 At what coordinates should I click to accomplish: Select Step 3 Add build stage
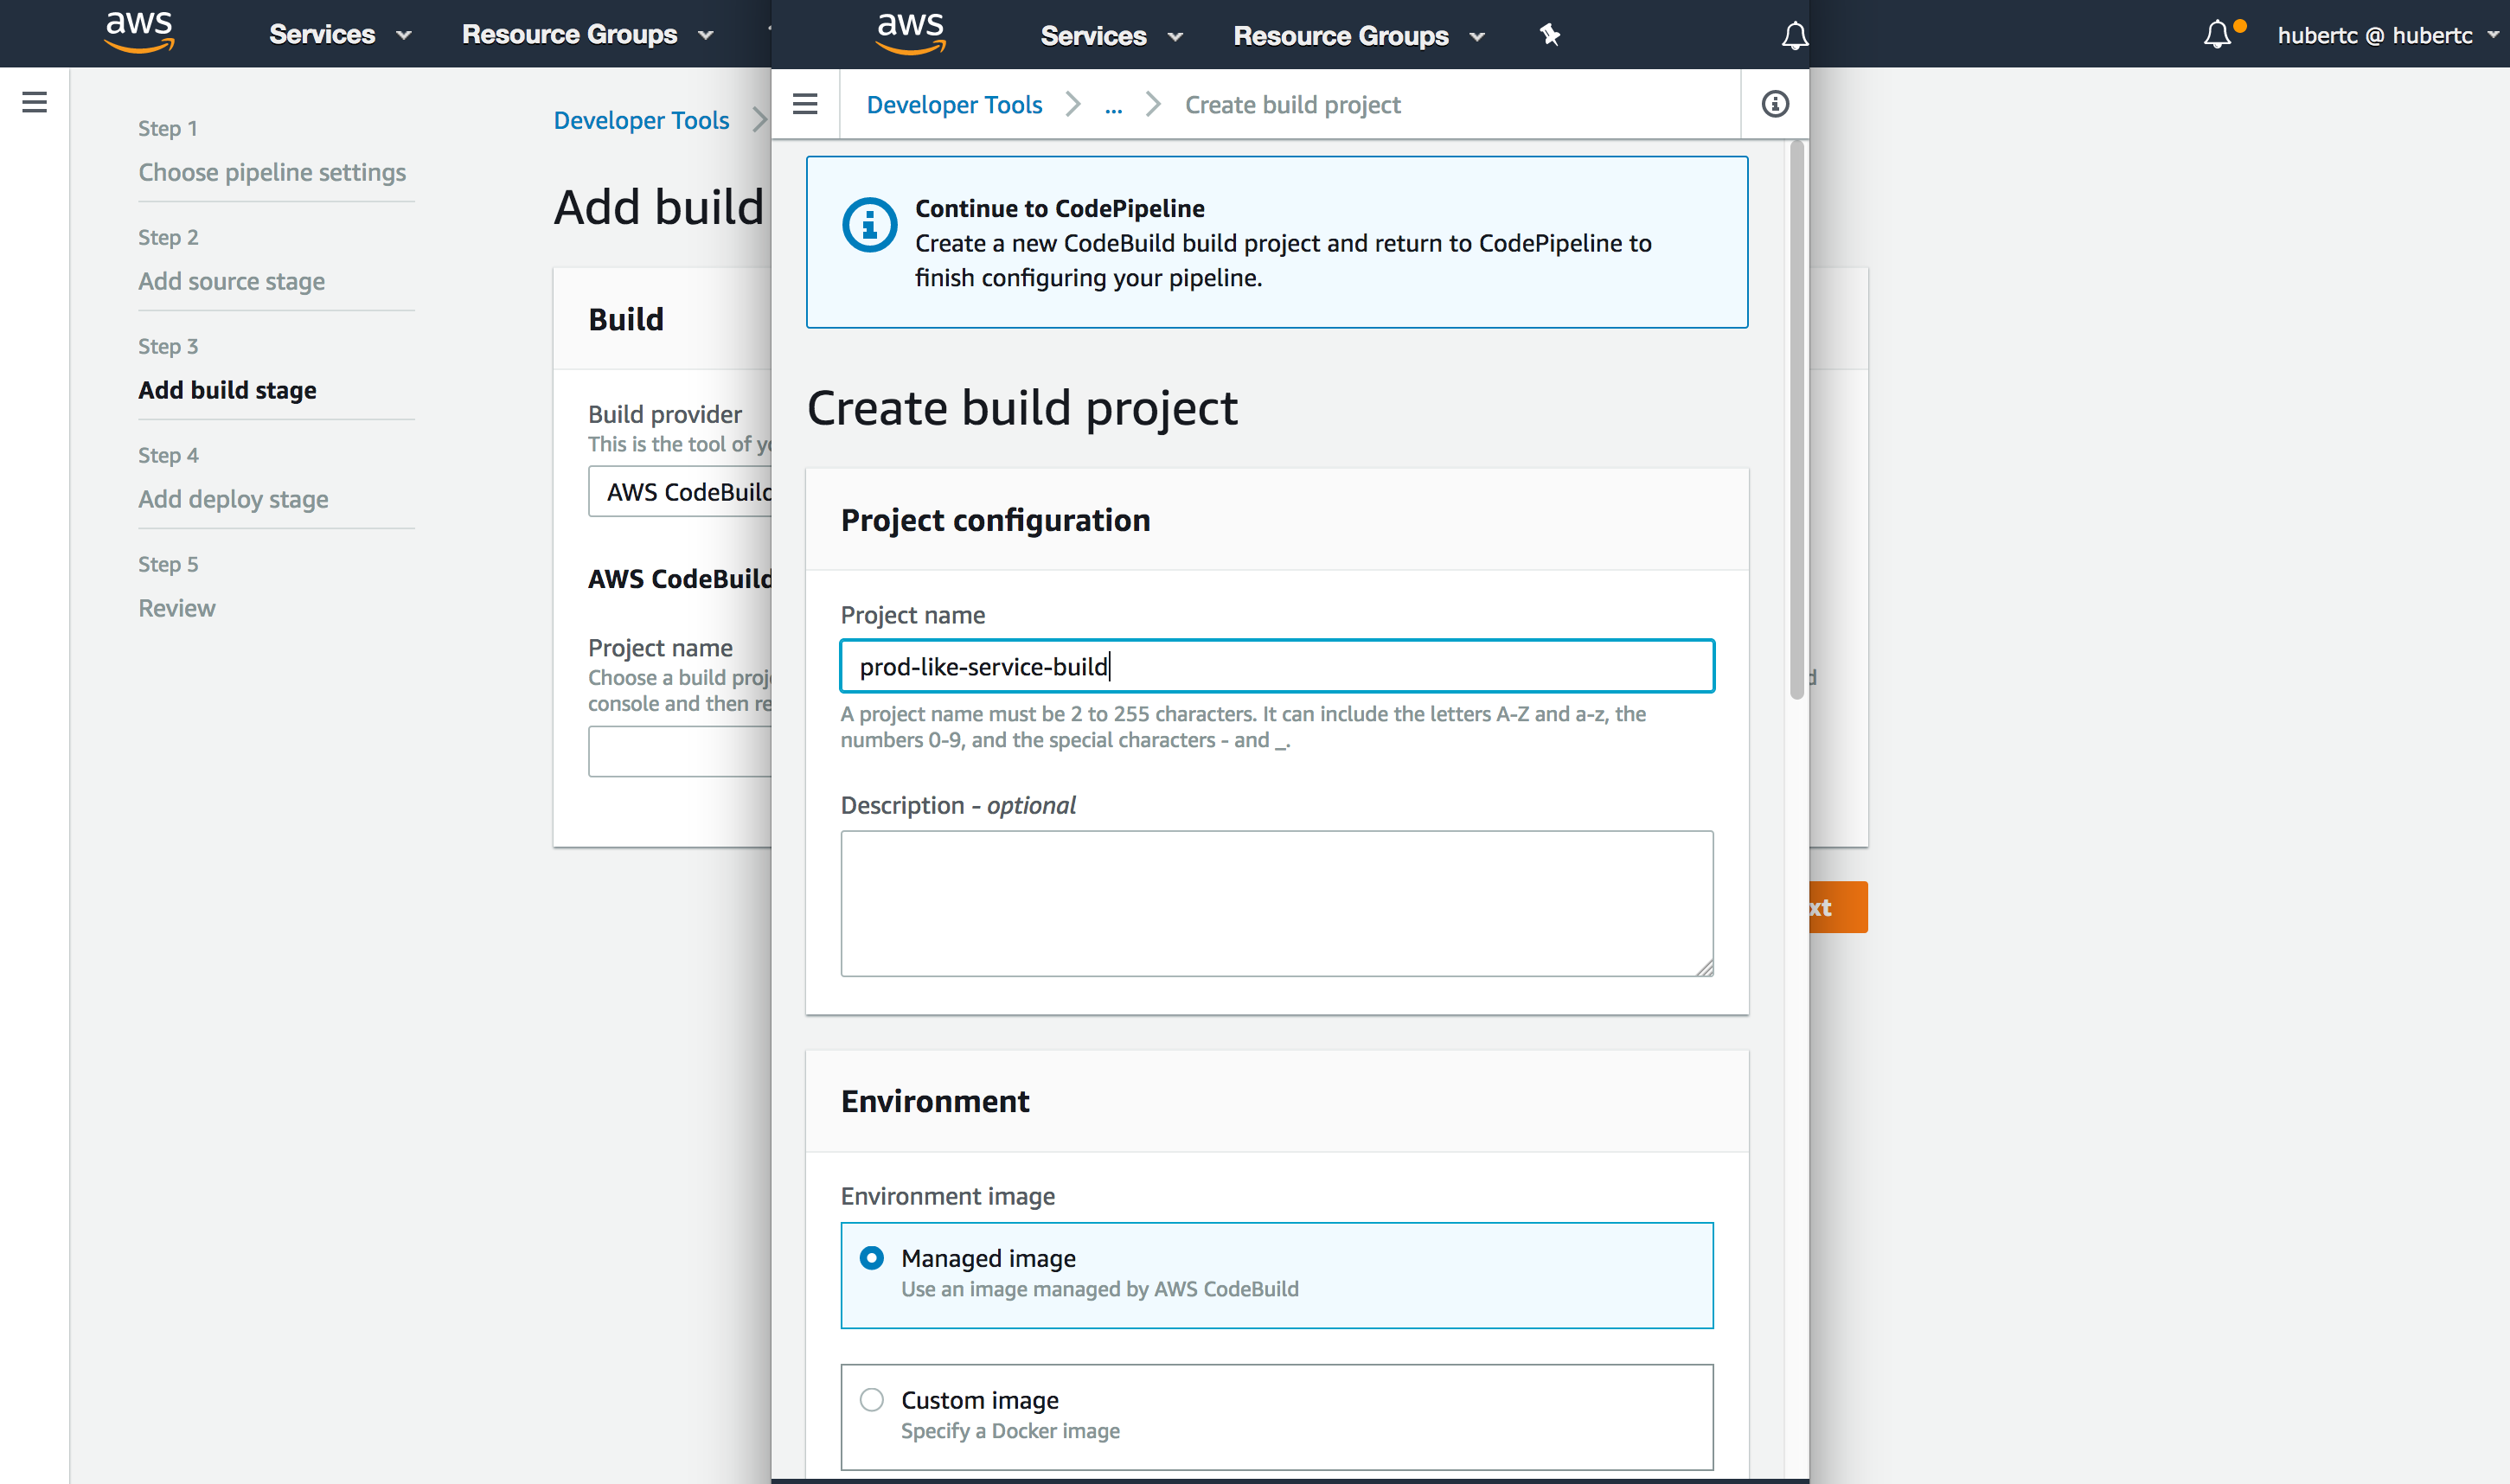tap(227, 390)
